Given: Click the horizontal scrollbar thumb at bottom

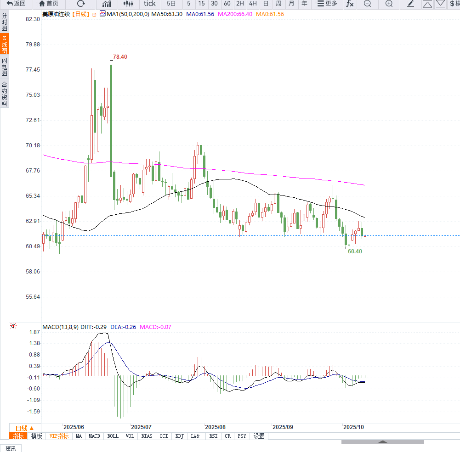Looking at the screenshot, I should 382,442.
